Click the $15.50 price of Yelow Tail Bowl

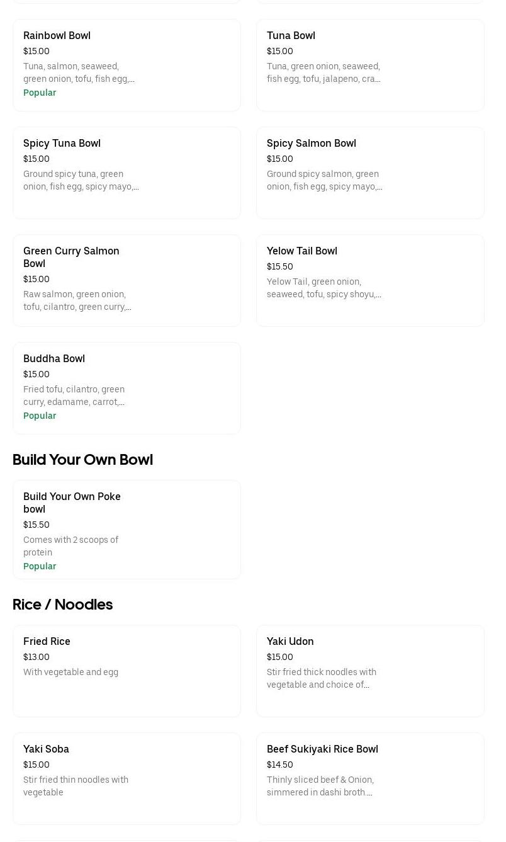click(279, 267)
